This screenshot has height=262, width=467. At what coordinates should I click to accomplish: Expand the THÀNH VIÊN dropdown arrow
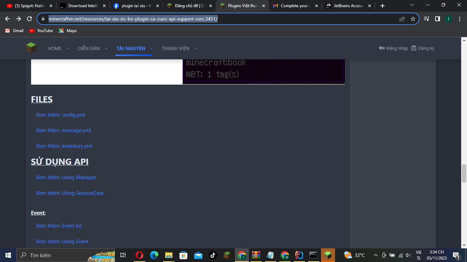[196, 48]
